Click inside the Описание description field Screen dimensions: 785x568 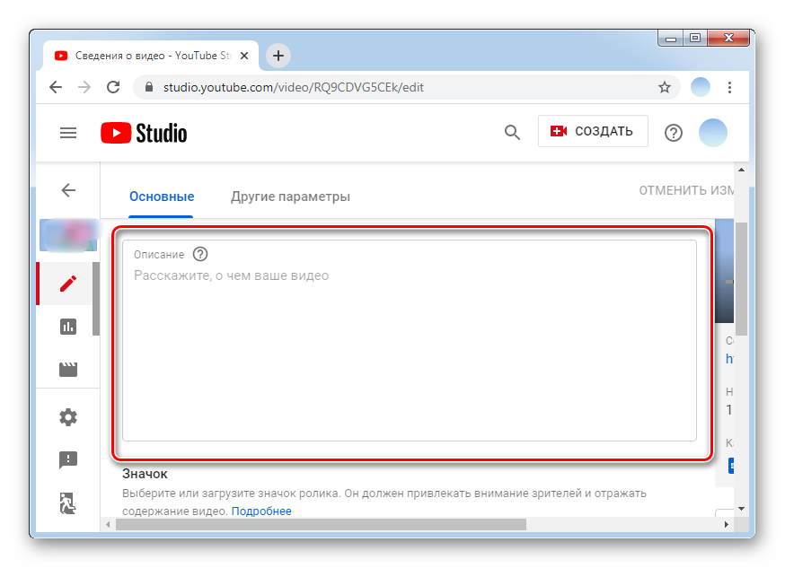409,350
